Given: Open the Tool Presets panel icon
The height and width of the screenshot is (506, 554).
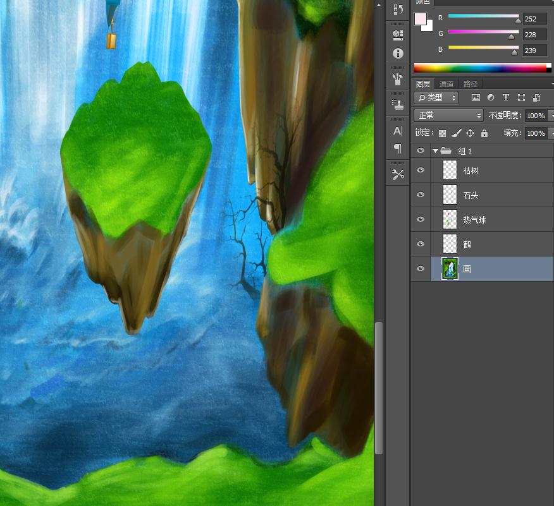Looking at the screenshot, I should pyautogui.click(x=398, y=174).
